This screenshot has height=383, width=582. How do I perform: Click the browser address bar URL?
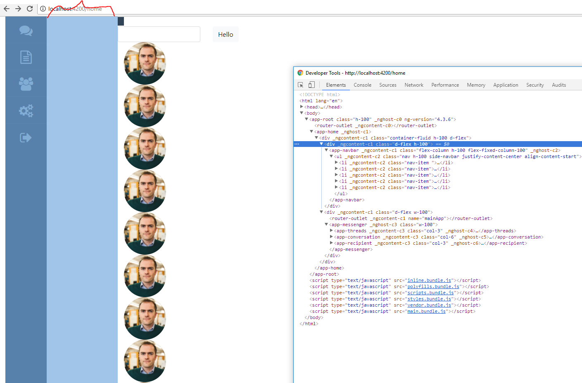click(x=75, y=9)
